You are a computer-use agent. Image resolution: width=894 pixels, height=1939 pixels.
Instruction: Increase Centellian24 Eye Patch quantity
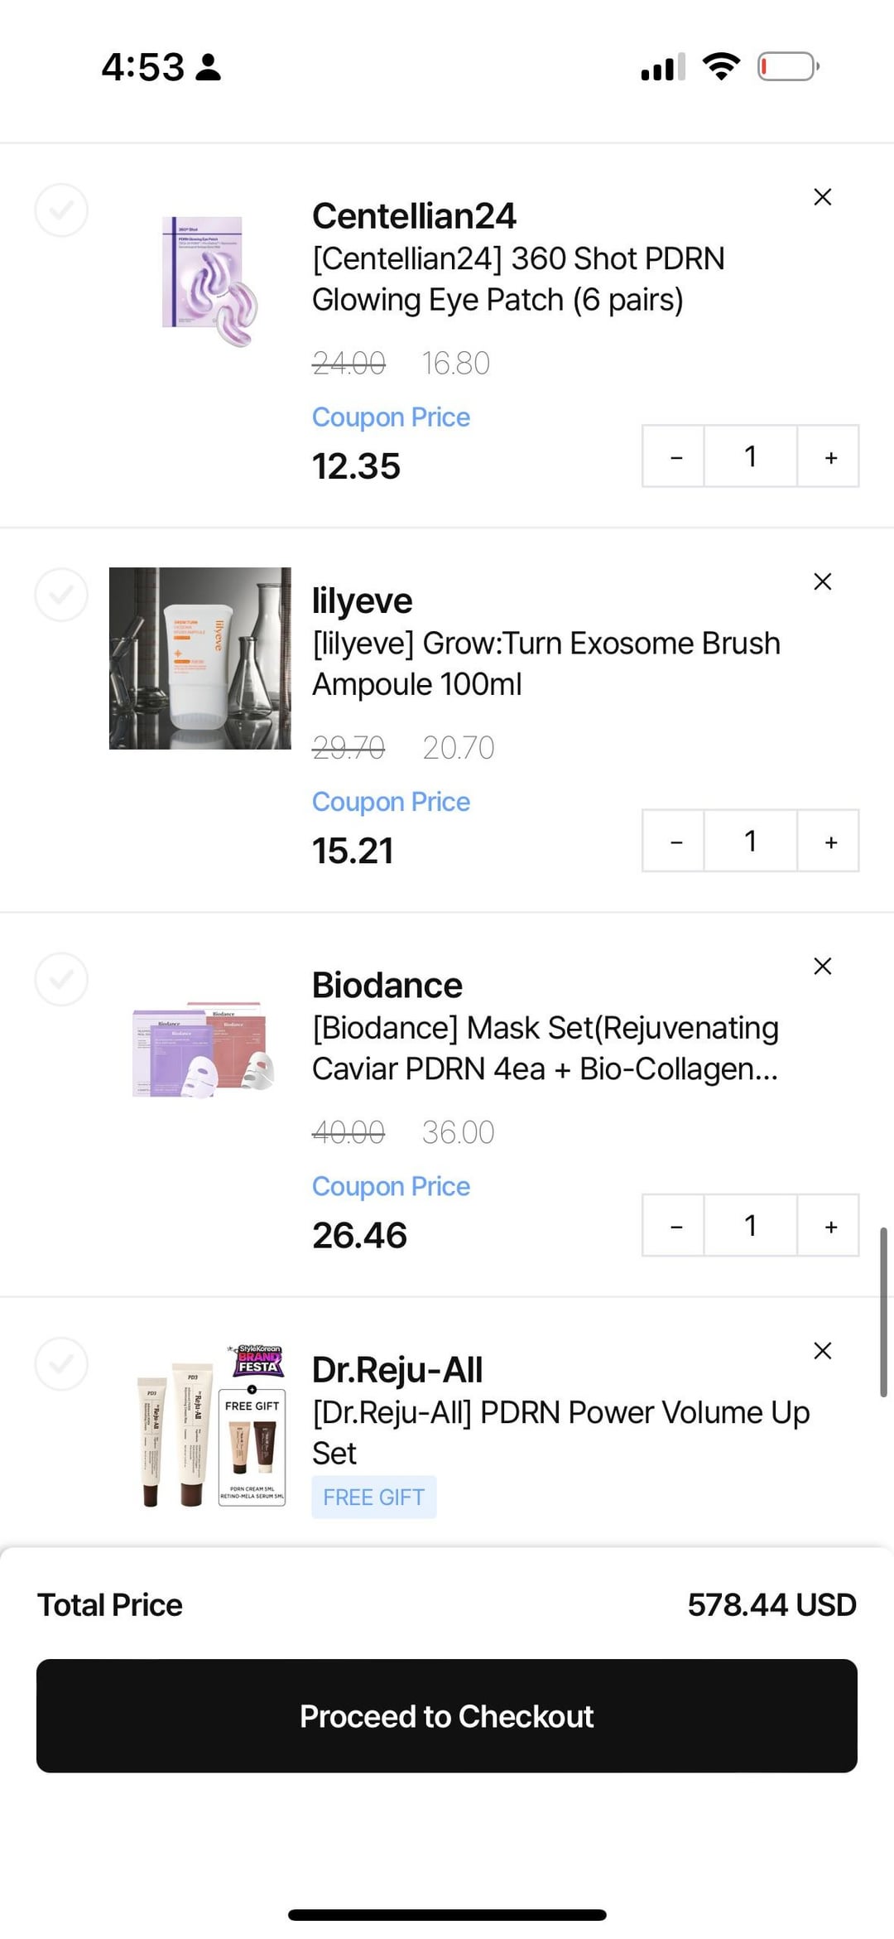click(830, 457)
